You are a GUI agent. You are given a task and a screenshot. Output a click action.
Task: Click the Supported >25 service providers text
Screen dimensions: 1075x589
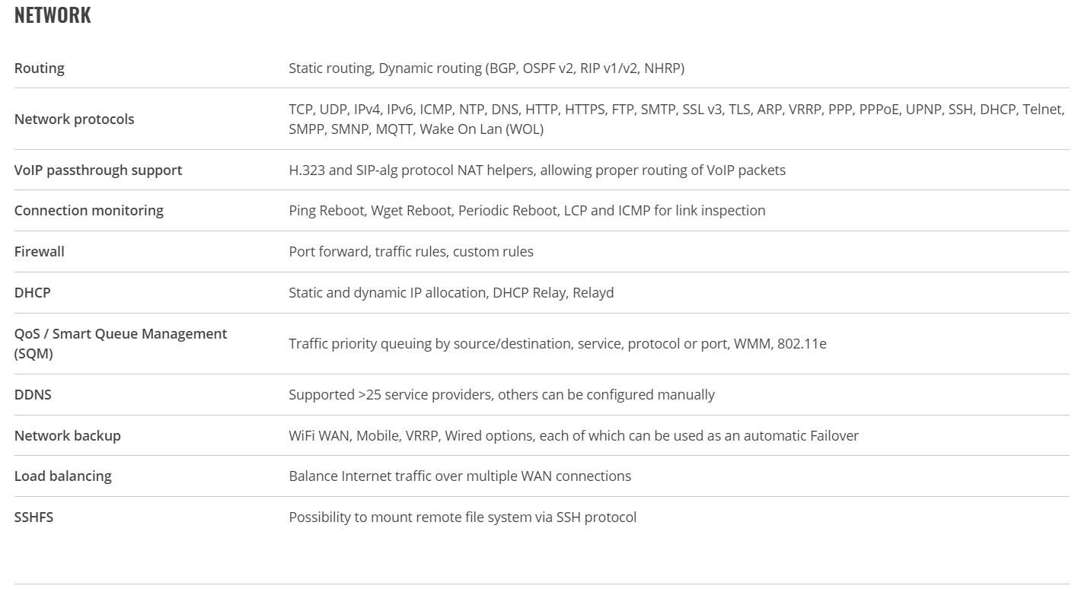pyautogui.click(x=502, y=394)
